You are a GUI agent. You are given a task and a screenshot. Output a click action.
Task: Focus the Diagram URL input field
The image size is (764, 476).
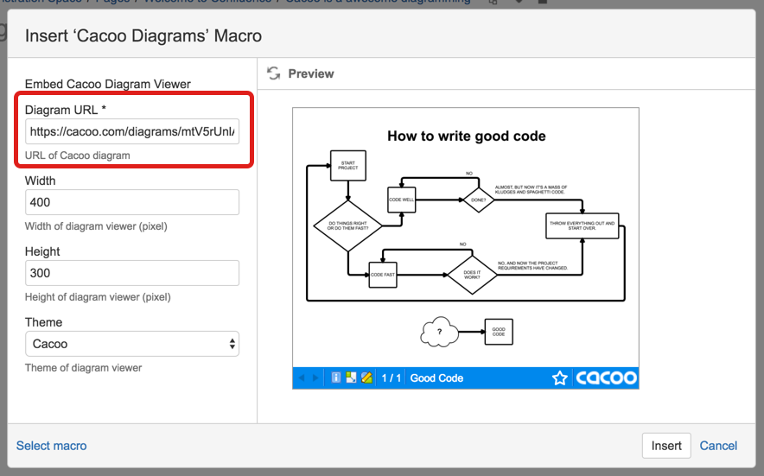(132, 131)
